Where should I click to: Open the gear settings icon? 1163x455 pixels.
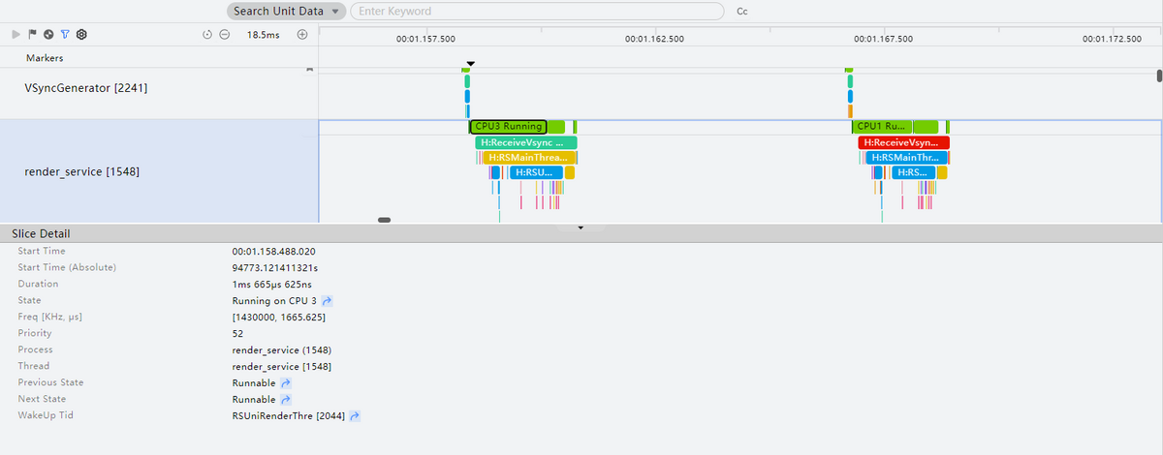[81, 34]
